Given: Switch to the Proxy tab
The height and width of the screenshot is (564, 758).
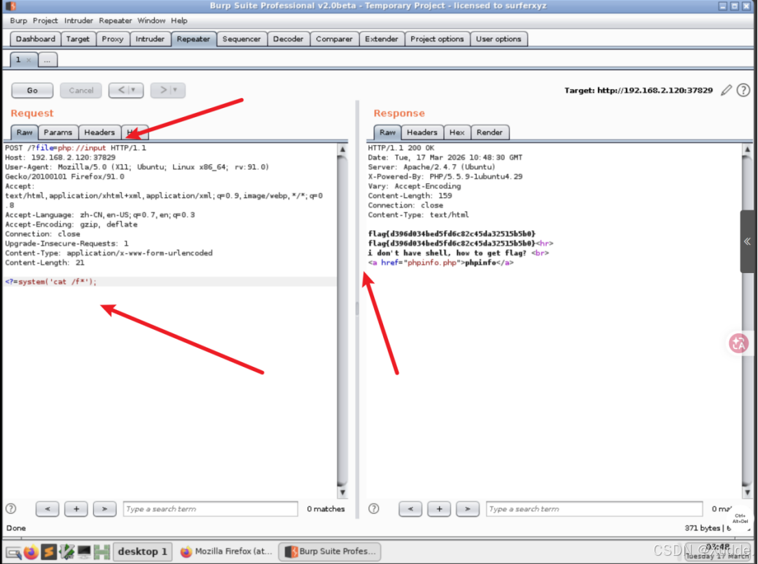Looking at the screenshot, I should click(x=113, y=39).
